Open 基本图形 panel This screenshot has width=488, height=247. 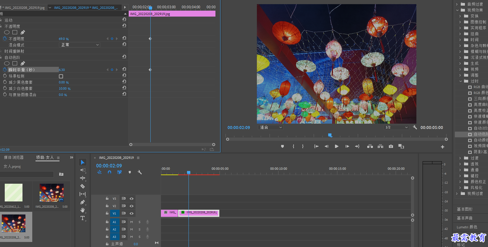point(465,209)
